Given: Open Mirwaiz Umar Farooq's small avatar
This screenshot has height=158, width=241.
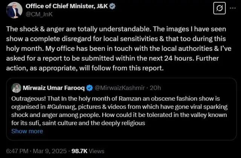Looking at the screenshot, I should [16, 88].
